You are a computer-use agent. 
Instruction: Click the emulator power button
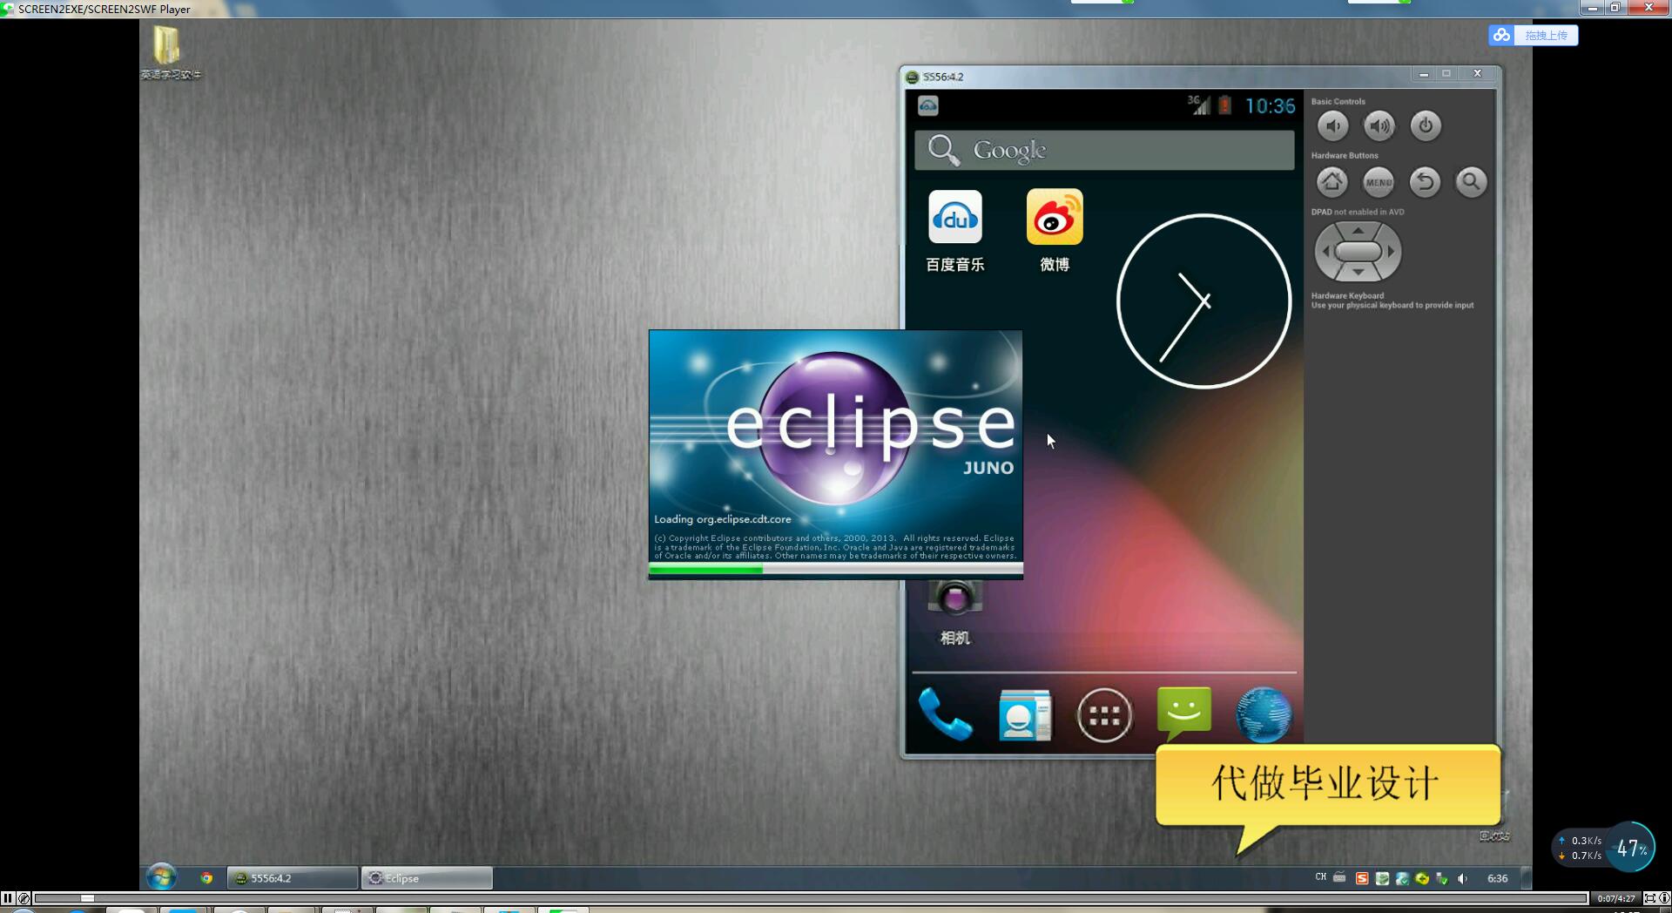pos(1426,126)
